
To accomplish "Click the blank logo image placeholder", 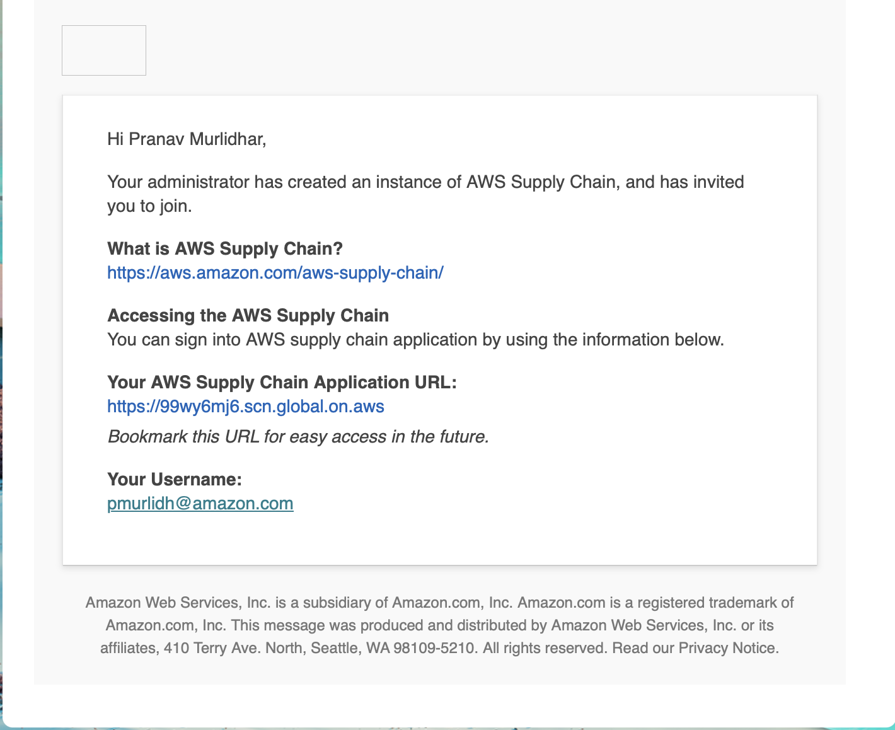I will click(x=104, y=50).
